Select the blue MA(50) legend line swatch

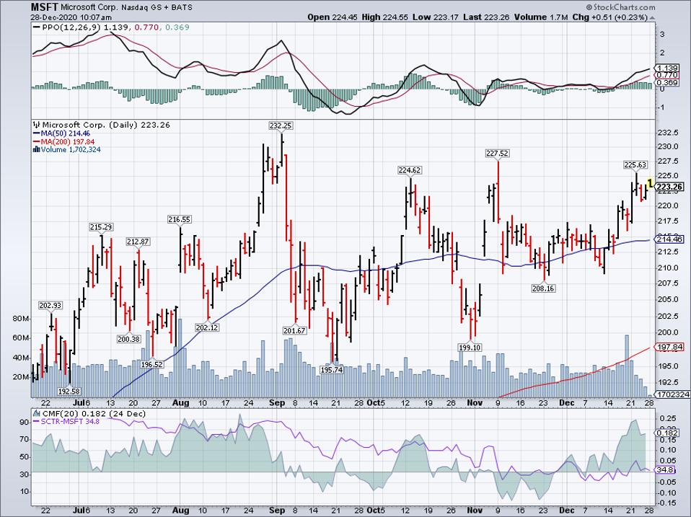click(x=37, y=133)
